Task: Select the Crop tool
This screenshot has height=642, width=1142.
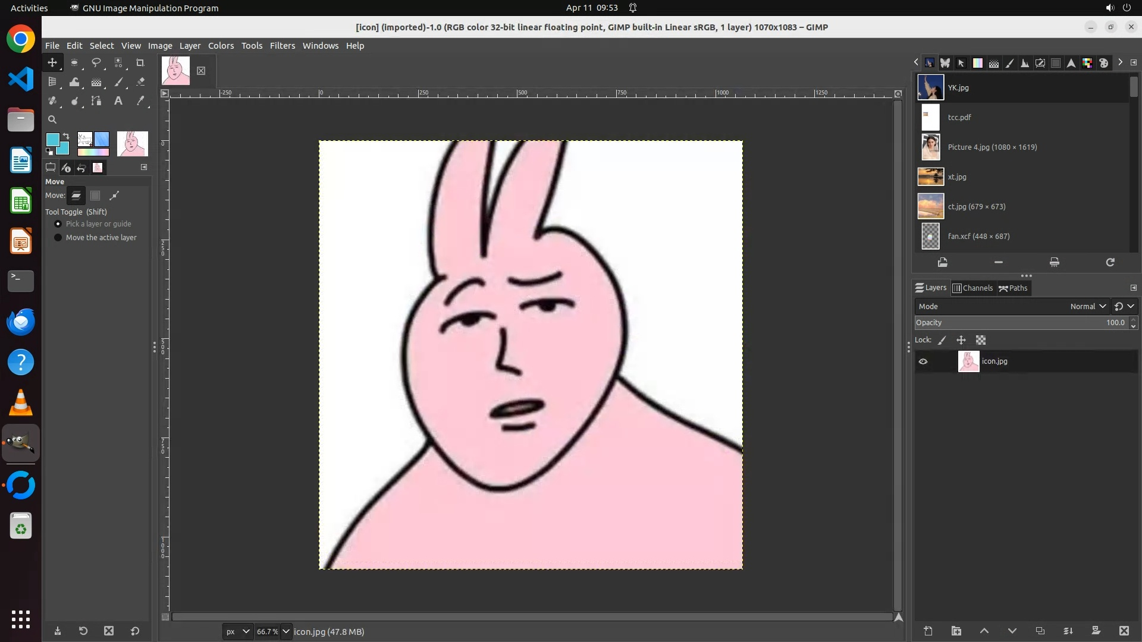Action: [140, 63]
